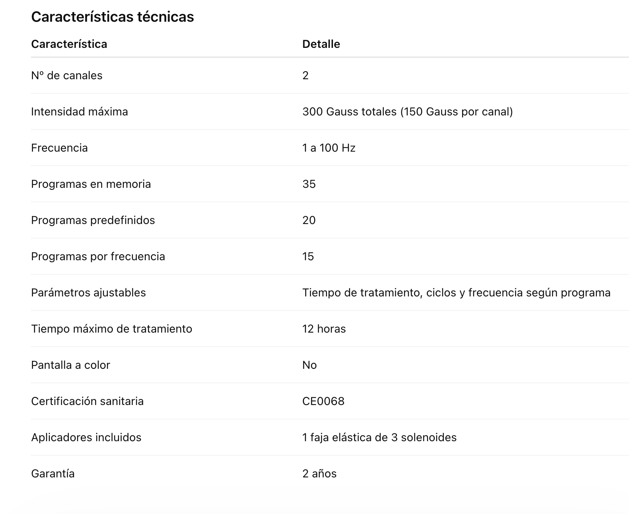This screenshot has height=514, width=629.
Task: Click the Nº de canales row label
Action: pyautogui.click(x=67, y=75)
